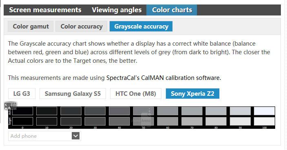
Task: Open the Viewing angles tab
Action: click(x=117, y=10)
